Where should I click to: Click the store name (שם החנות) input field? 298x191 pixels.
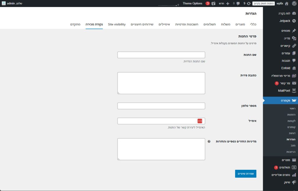161,55
